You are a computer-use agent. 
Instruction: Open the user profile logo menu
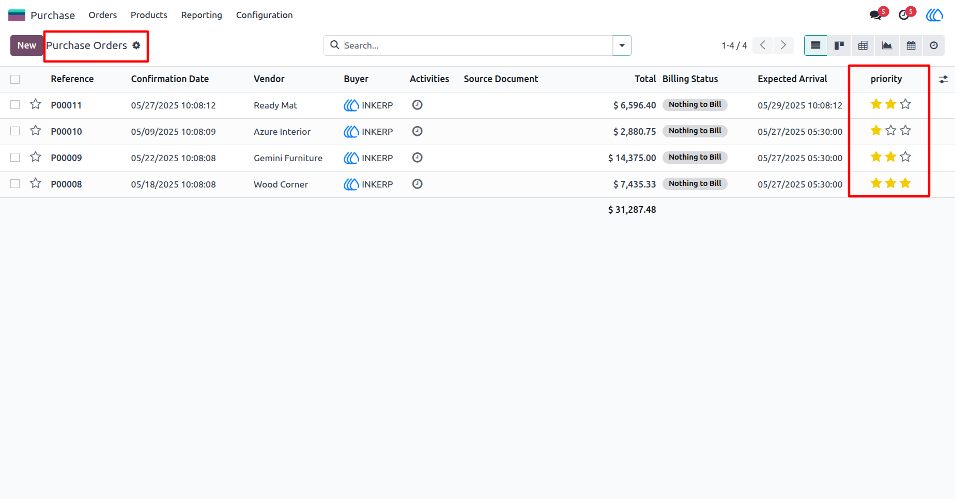pos(934,15)
